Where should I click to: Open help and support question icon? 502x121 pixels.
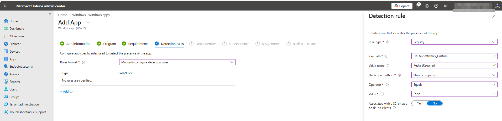pos(436,6)
